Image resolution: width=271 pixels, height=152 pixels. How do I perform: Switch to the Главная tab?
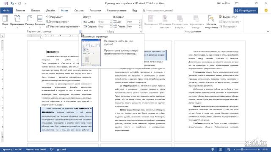[20, 11]
